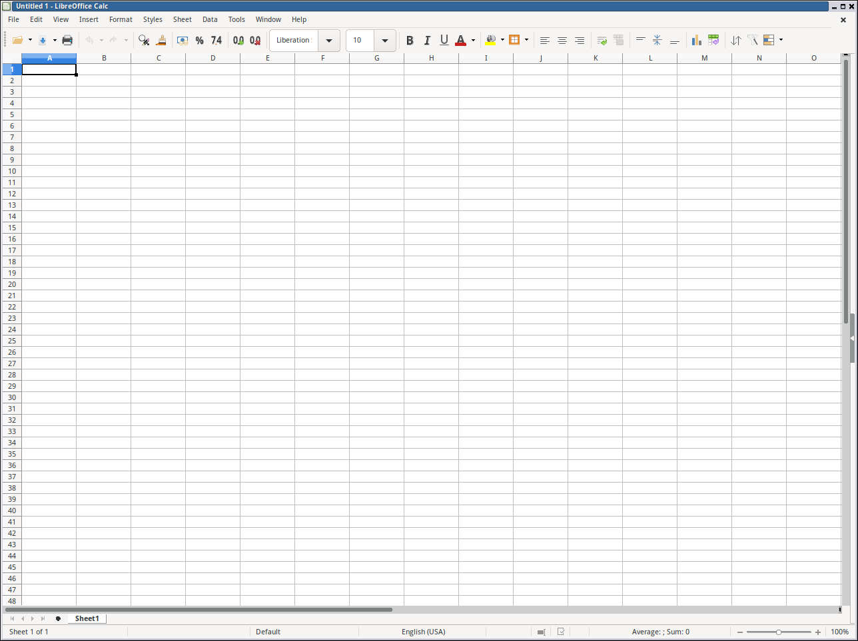
Task: Open the font name dropdown list
Action: coord(329,40)
